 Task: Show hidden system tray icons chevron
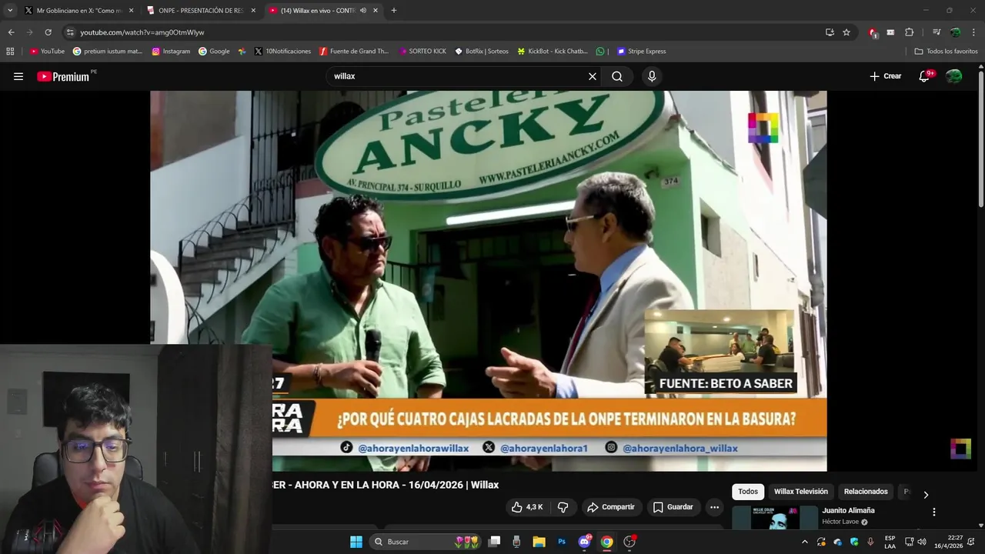pos(805,542)
